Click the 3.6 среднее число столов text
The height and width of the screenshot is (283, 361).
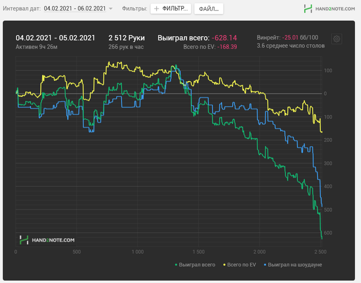pyautogui.click(x=291, y=45)
